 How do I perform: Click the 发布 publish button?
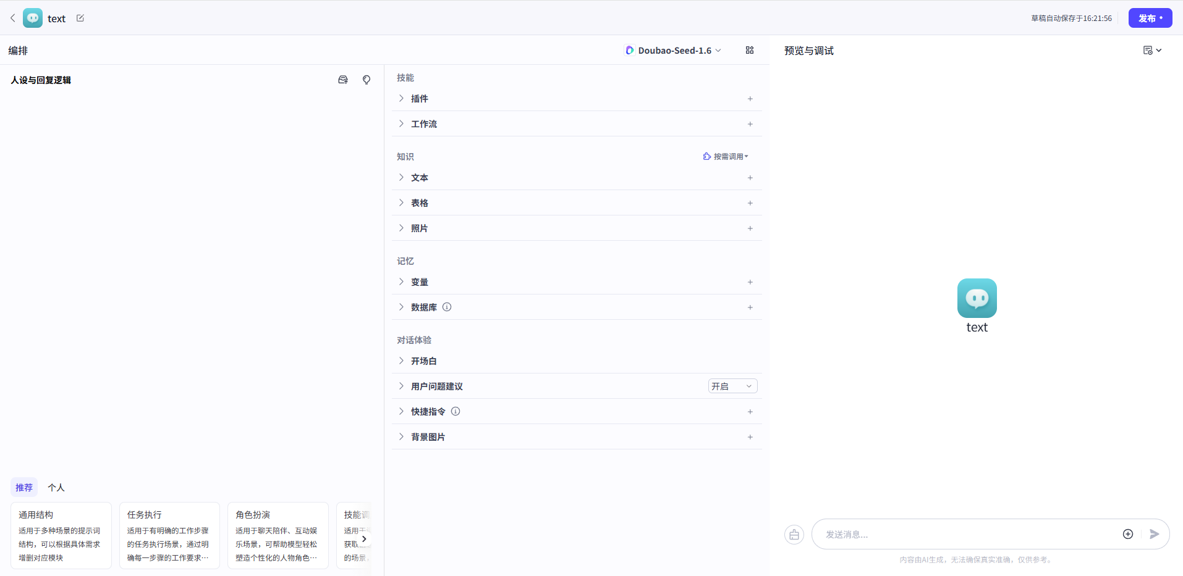tap(1150, 18)
